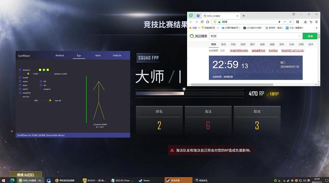Go forward in the 360 browser
Viewport: 329px width, 183px height.
coord(196,22)
